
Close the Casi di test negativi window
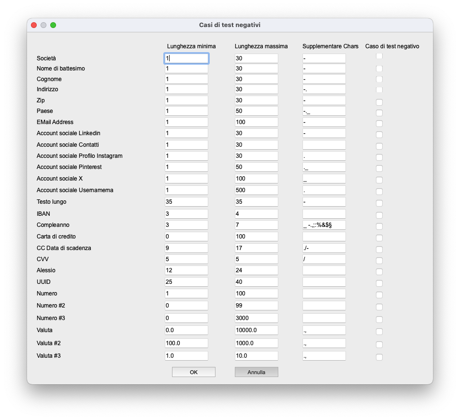(34, 25)
